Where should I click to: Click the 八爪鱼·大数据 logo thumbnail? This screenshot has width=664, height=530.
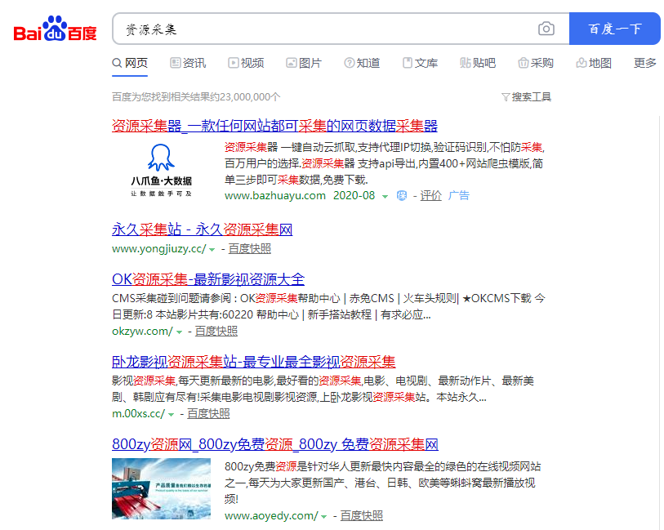[x=161, y=170]
